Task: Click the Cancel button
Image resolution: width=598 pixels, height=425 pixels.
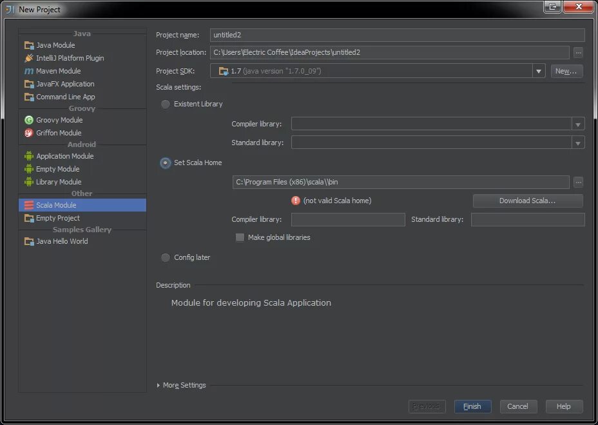Action: point(518,406)
